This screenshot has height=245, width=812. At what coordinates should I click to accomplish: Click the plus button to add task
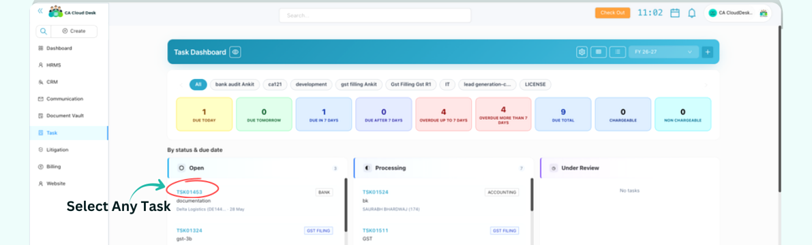coord(708,52)
